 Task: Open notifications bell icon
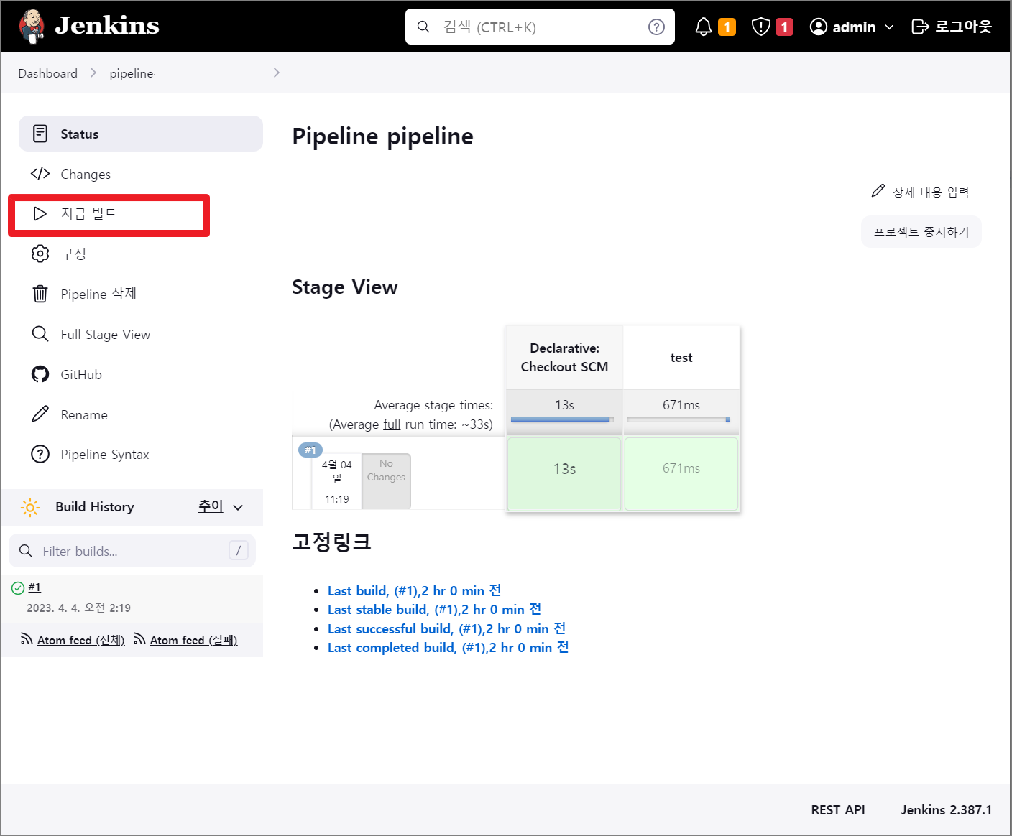point(704,27)
